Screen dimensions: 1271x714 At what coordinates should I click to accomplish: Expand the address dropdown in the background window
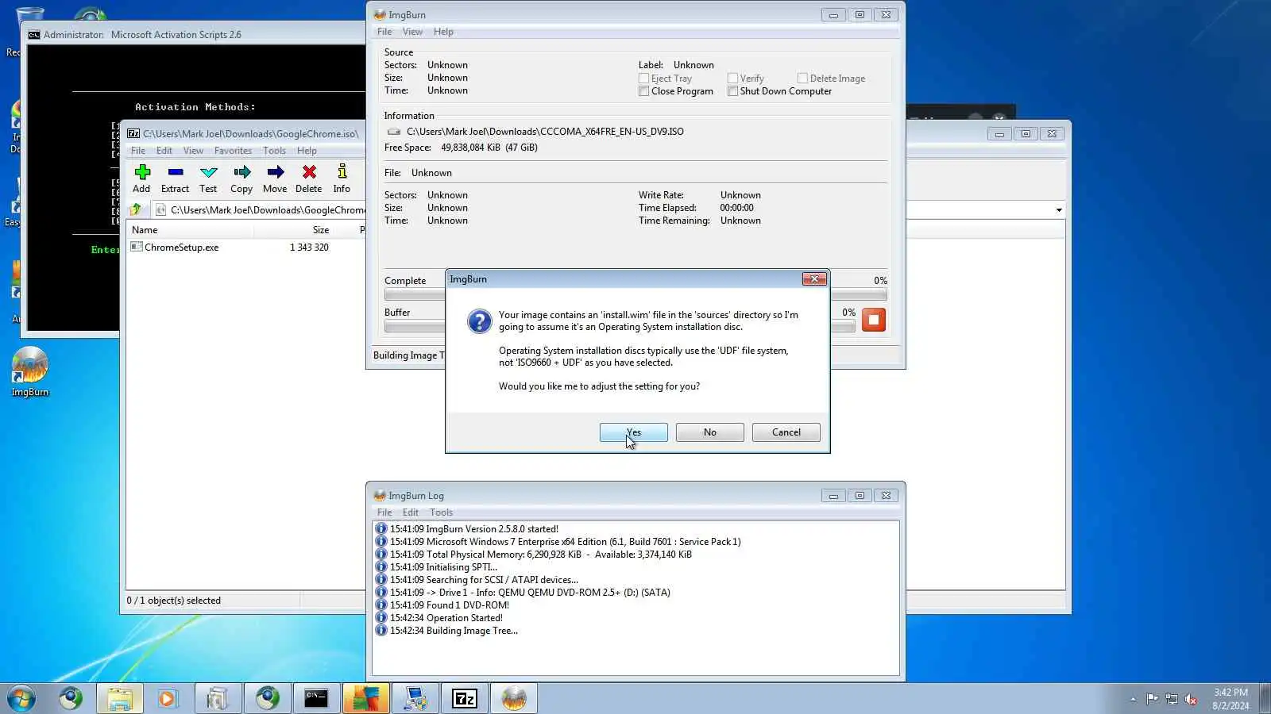click(1058, 210)
